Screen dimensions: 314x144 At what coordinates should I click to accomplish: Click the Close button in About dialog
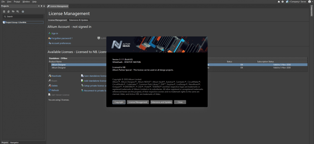(x=180, y=102)
